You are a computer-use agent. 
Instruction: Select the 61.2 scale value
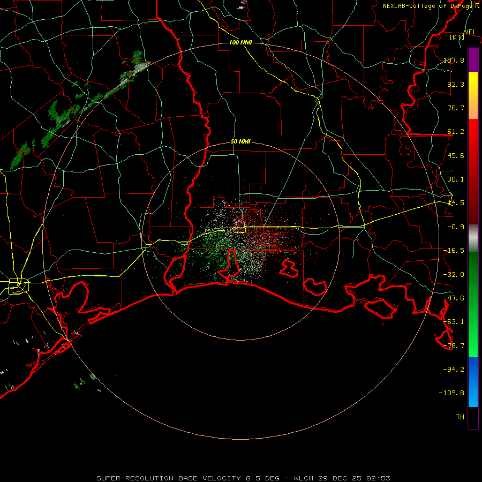(x=456, y=132)
